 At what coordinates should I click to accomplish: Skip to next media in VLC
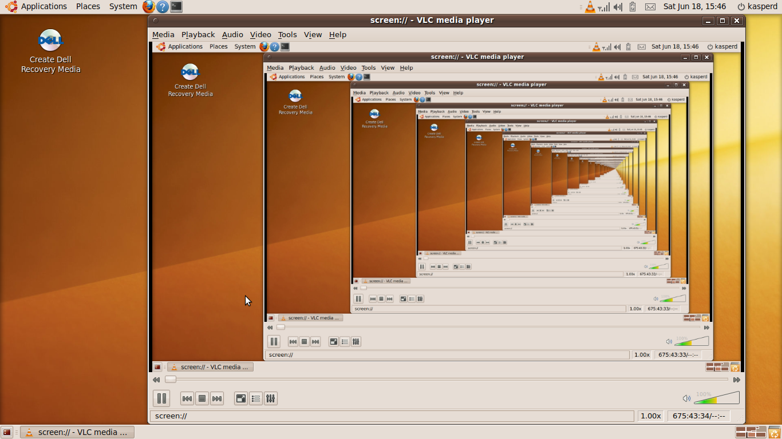click(216, 398)
